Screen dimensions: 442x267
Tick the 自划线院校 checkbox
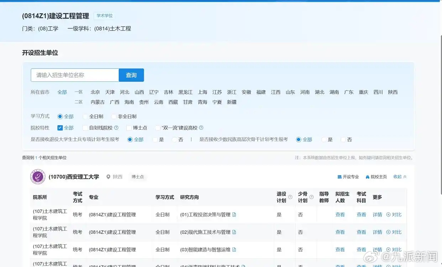(85, 128)
